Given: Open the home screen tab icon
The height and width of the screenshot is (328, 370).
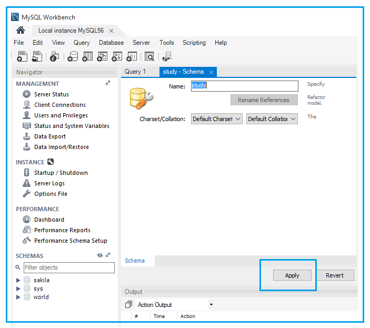Looking at the screenshot, I should (x=21, y=30).
